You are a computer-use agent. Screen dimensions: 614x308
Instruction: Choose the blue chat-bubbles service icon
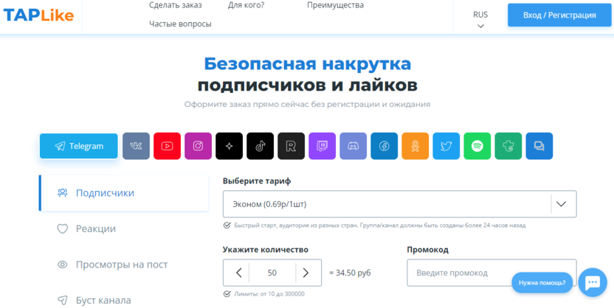[x=539, y=146]
